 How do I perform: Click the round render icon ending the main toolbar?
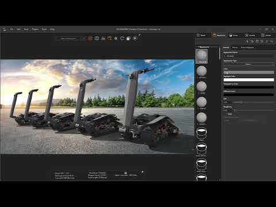pyautogui.click(x=135, y=39)
